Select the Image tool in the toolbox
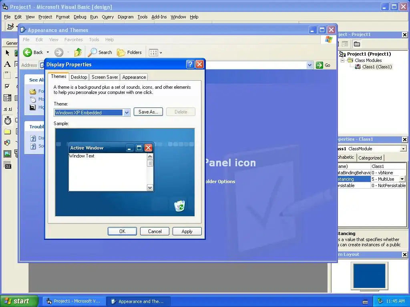 point(7,154)
